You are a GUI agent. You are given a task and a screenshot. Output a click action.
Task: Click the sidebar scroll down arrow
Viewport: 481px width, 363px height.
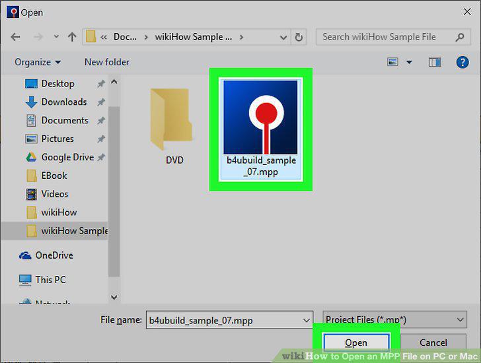[114, 297]
